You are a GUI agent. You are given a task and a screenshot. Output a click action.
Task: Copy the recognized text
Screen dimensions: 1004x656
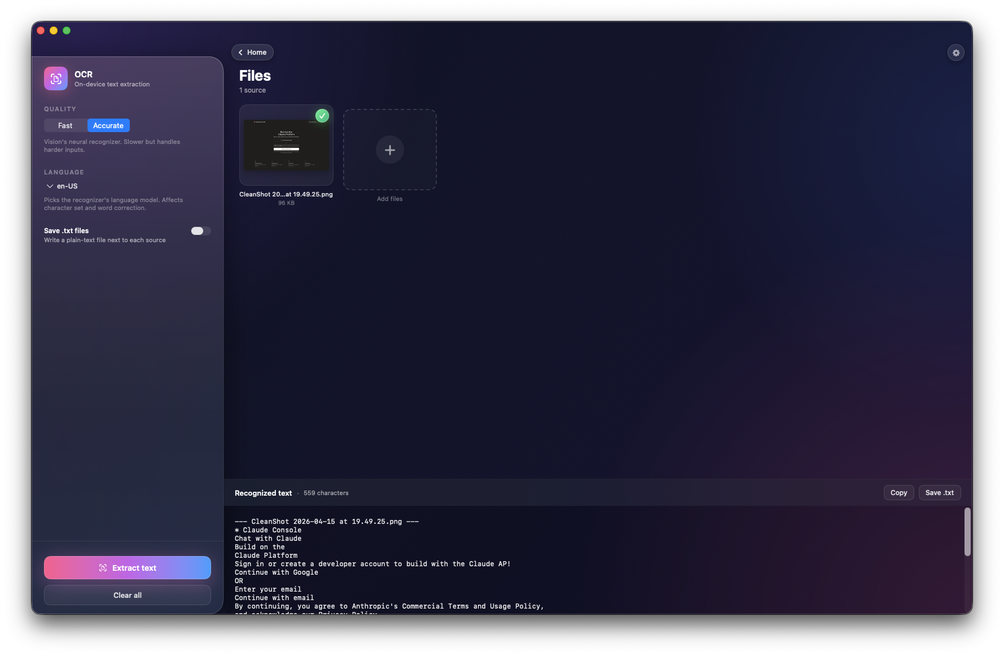pyautogui.click(x=898, y=493)
